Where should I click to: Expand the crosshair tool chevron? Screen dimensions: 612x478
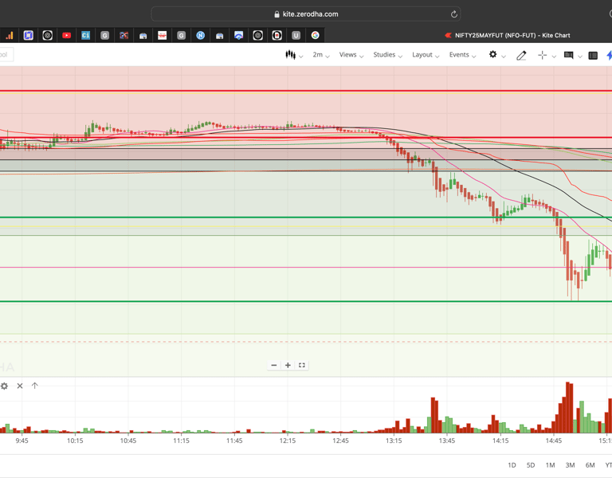coord(554,57)
